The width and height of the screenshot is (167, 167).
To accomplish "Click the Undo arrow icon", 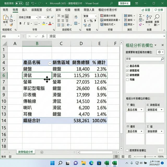I will coord(33,3).
